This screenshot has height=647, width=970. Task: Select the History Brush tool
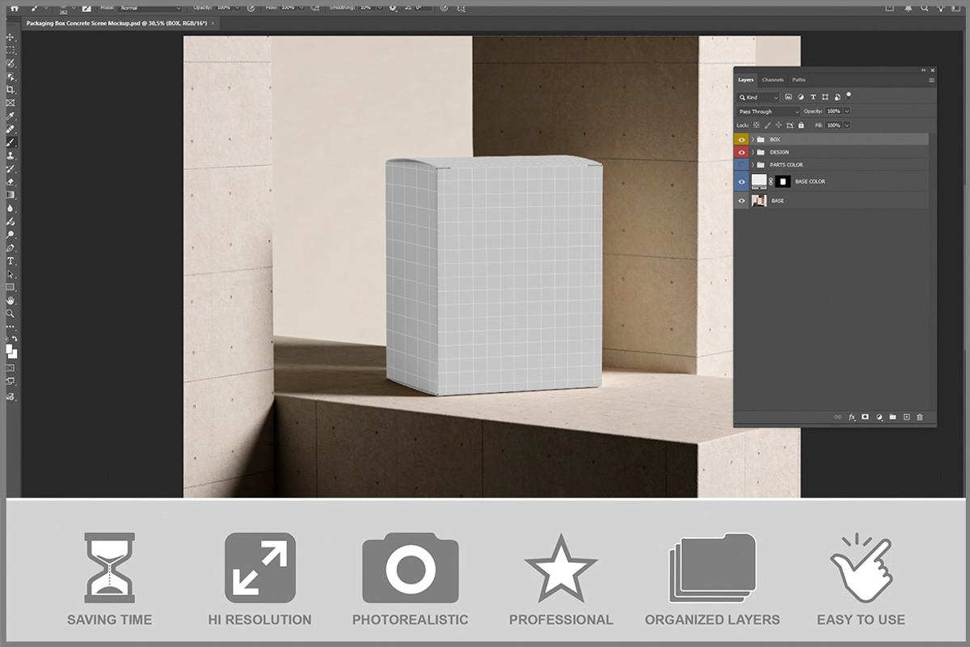(11, 168)
